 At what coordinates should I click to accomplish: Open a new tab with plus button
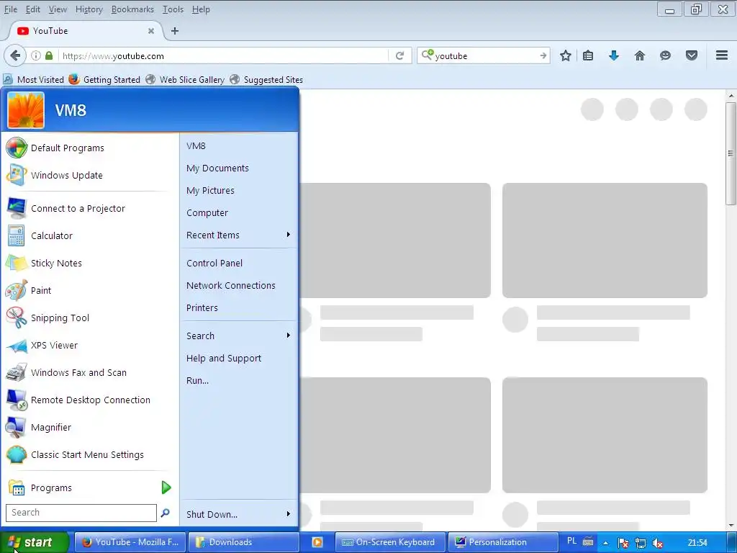point(175,31)
